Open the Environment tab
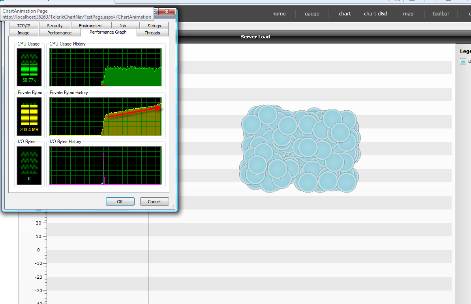Screen dimensions: 471x304 click(91, 26)
